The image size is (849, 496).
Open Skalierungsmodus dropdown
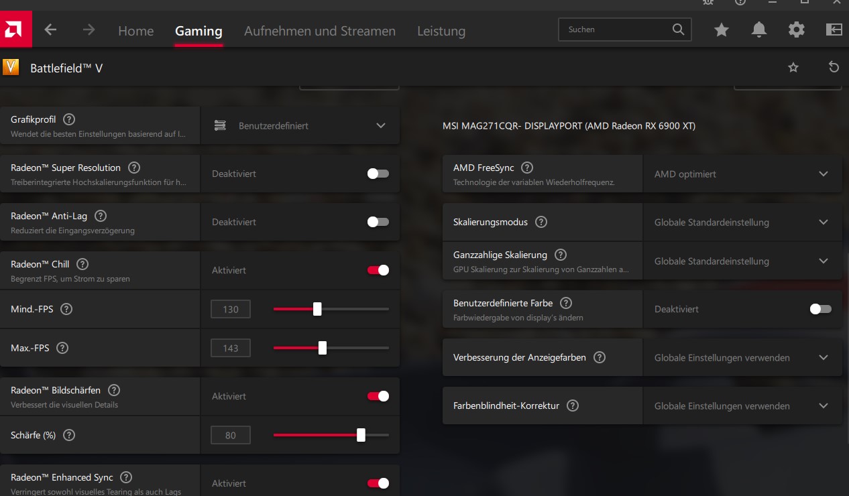coord(742,222)
